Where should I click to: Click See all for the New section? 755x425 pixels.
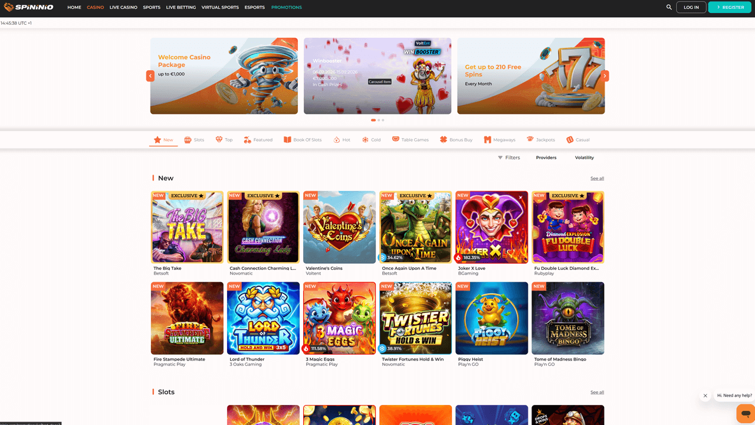click(597, 178)
